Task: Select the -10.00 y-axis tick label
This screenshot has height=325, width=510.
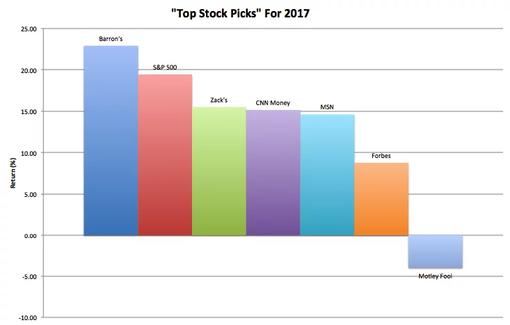Action: click(29, 317)
